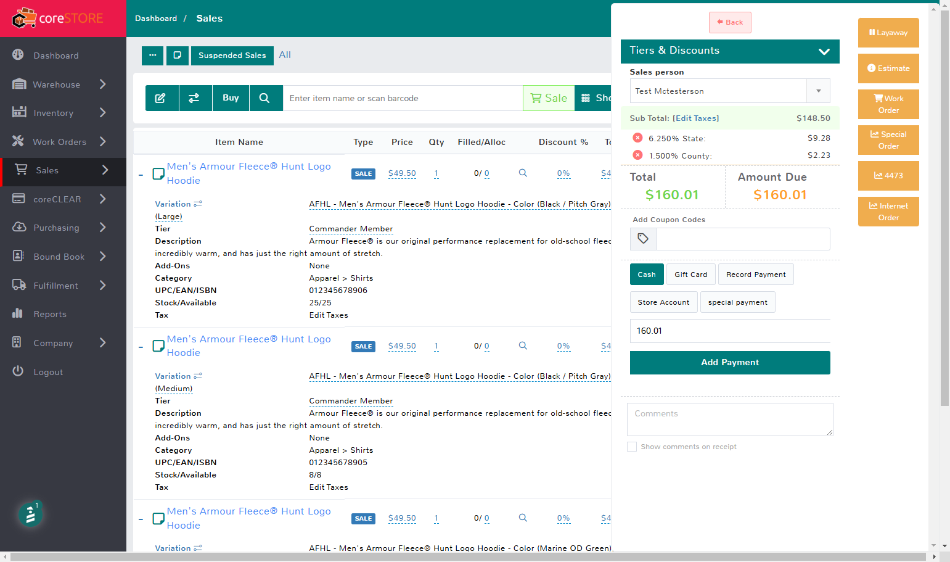This screenshot has height=562, width=950.
Task: Click the Bound Book icon
Action: [18, 256]
